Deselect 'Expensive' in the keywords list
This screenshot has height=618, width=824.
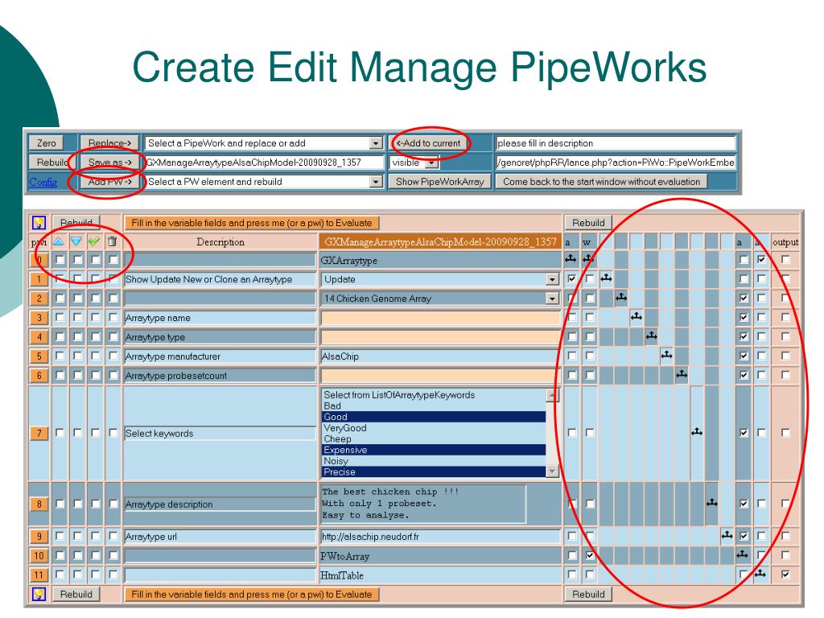[434, 450]
